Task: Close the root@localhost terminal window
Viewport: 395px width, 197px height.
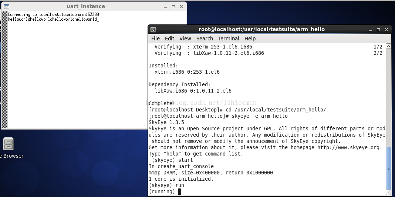Action: (x=386, y=30)
